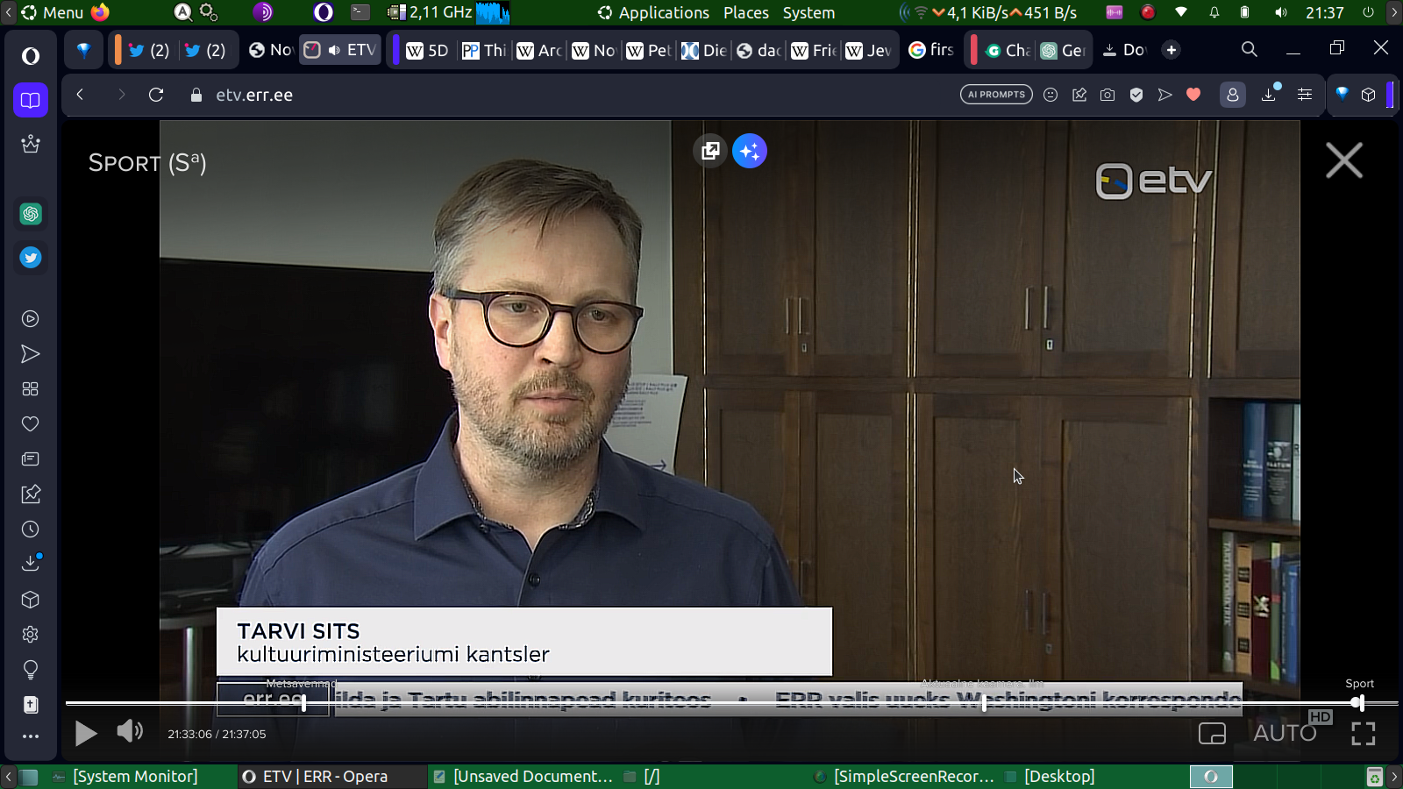Open the downloads popup in address bar

pos(1269,95)
